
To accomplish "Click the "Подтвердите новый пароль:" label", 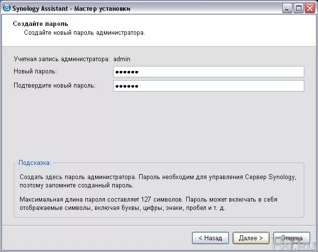I will (x=54, y=86).
